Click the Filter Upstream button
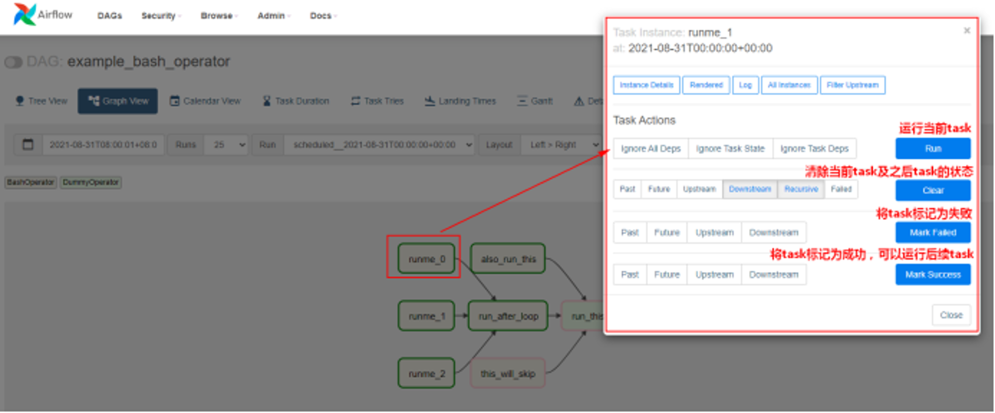The width and height of the screenshot is (995, 413). click(x=852, y=85)
